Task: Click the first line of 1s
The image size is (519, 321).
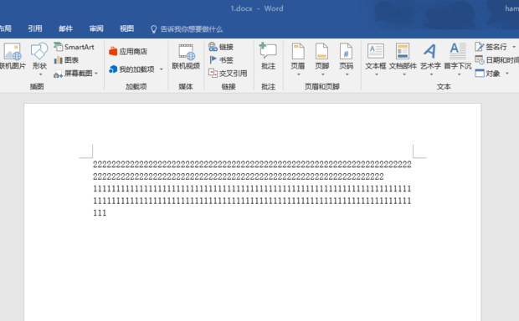Action: click(x=252, y=189)
